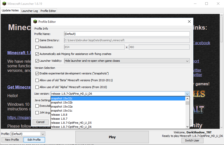
Task: Close the Profile Editor dialog
Action: [x=189, y=22]
